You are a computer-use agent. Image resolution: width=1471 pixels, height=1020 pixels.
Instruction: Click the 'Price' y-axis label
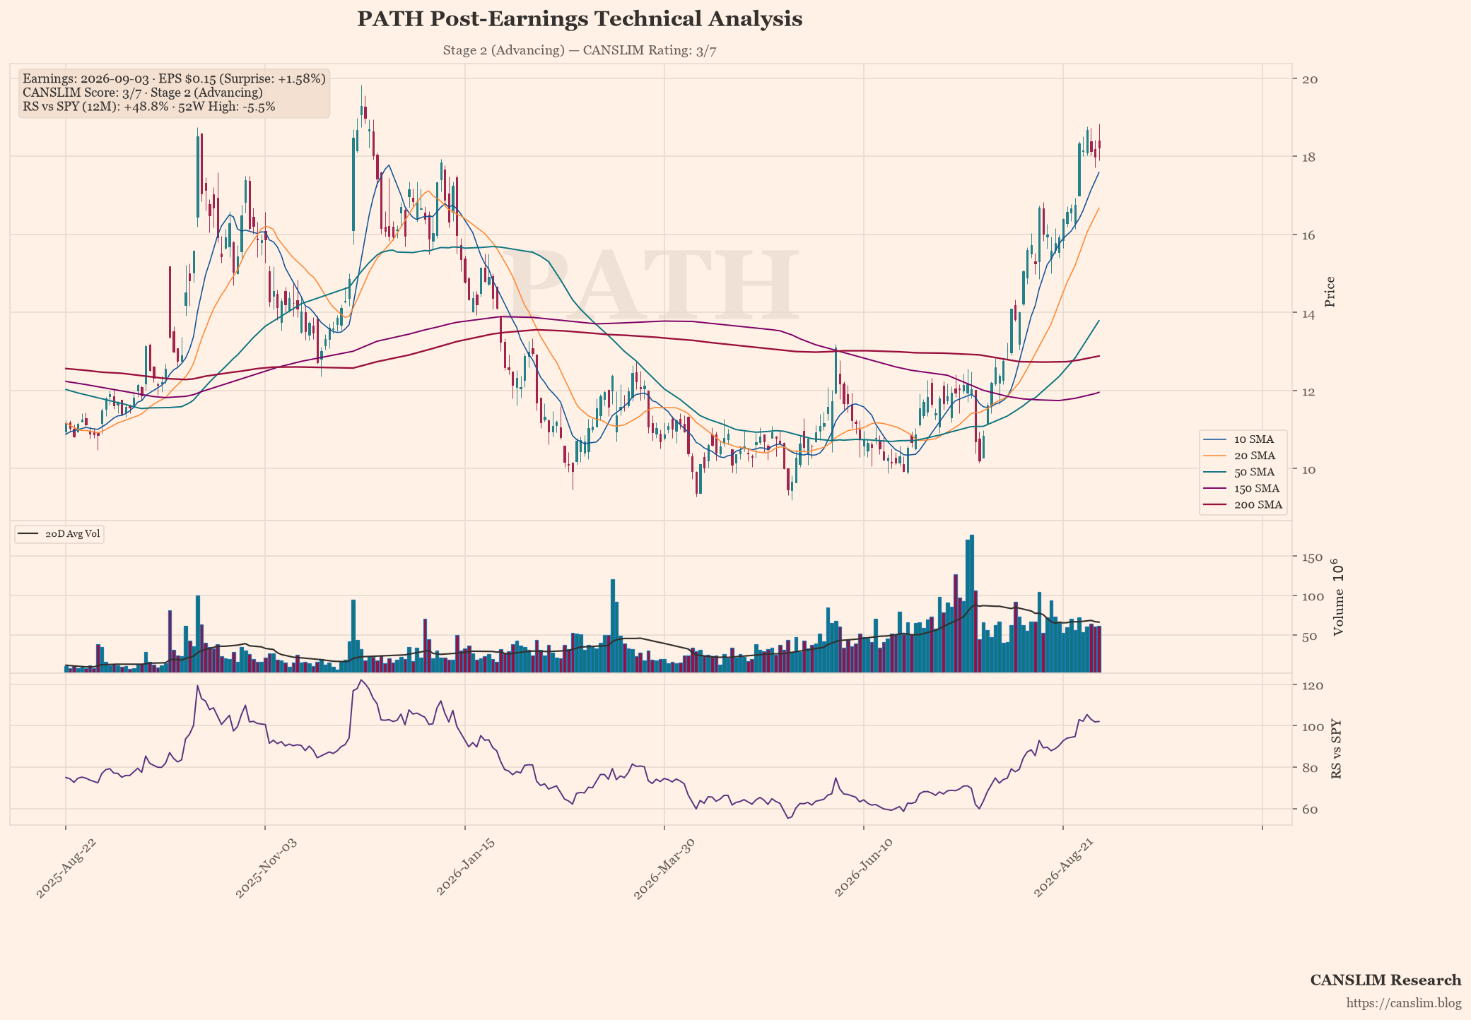pyautogui.click(x=1330, y=292)
